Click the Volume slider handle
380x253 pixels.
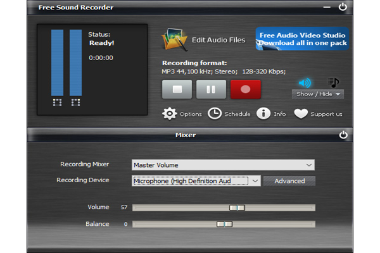tap(237, 207)
